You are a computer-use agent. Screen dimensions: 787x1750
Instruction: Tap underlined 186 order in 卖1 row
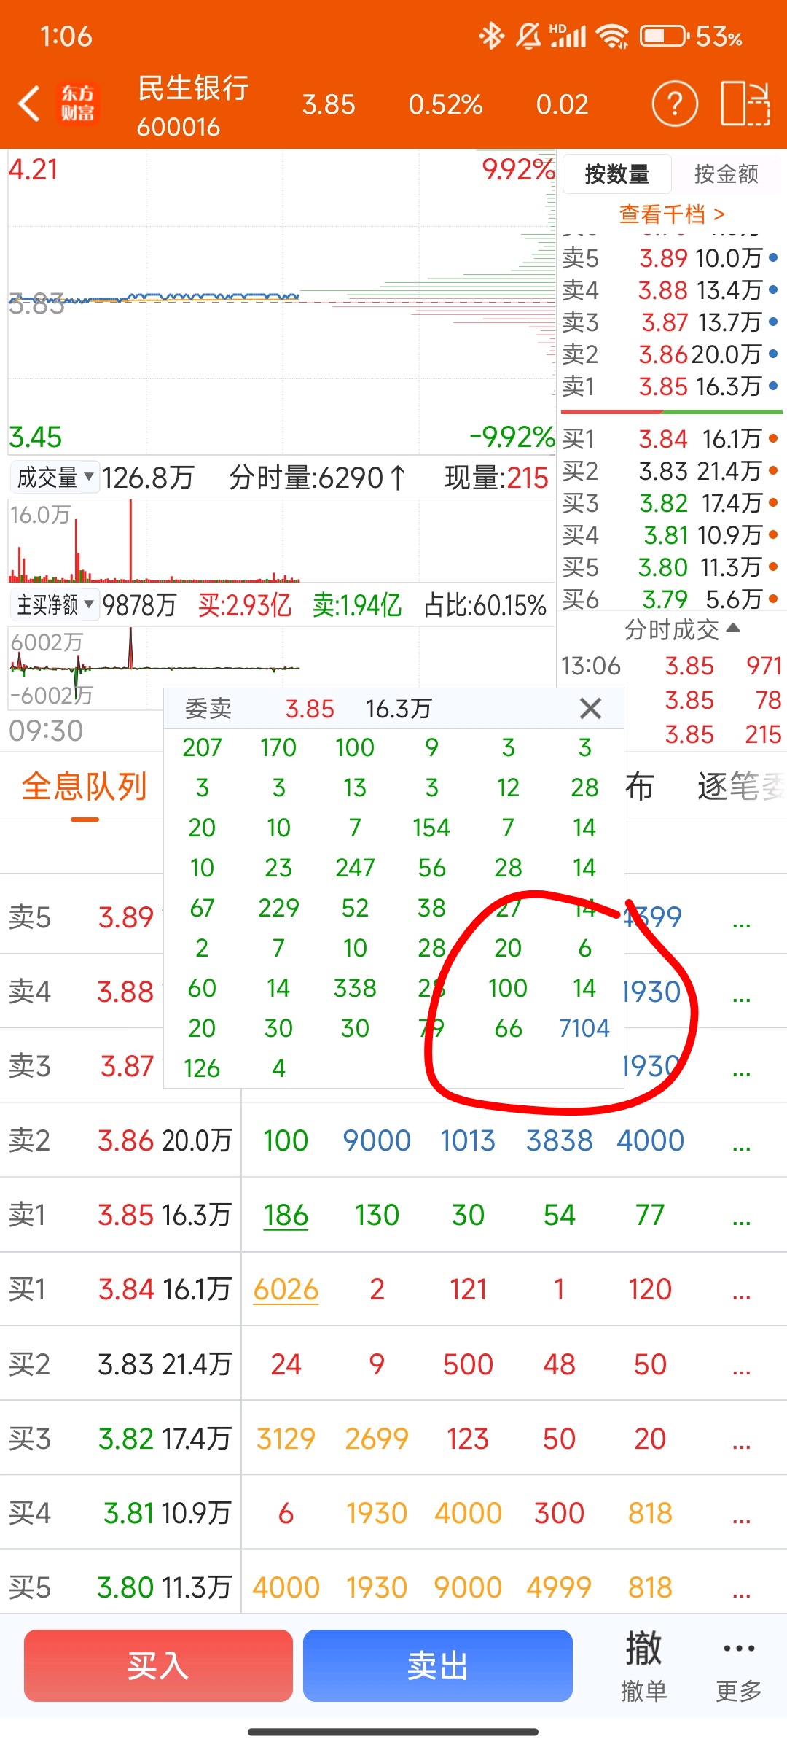tap(286, 1215)
